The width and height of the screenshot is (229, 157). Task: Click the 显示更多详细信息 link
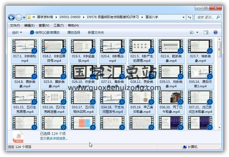click(x=54, y=138)
